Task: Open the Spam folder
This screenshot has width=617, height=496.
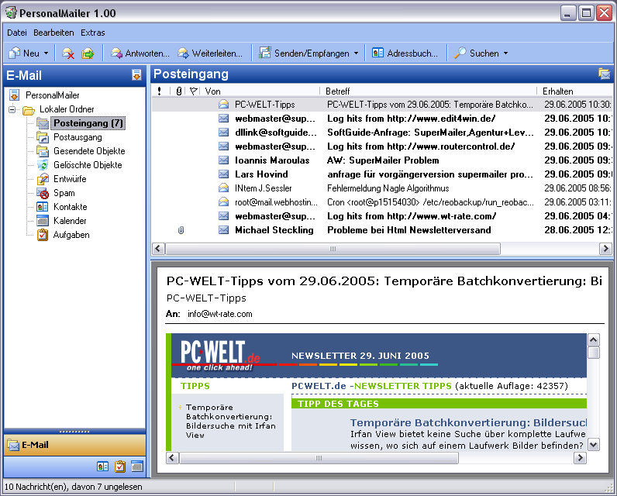Action: pos(64,193)
